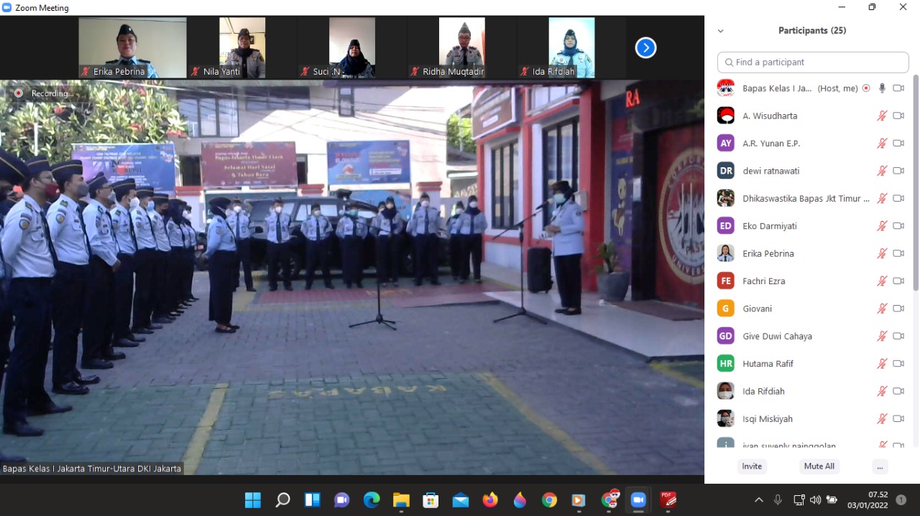This screenshot has width=920, height=516.
Task: Select Suci N video thumbnail
Action: [x=352, y=47]
